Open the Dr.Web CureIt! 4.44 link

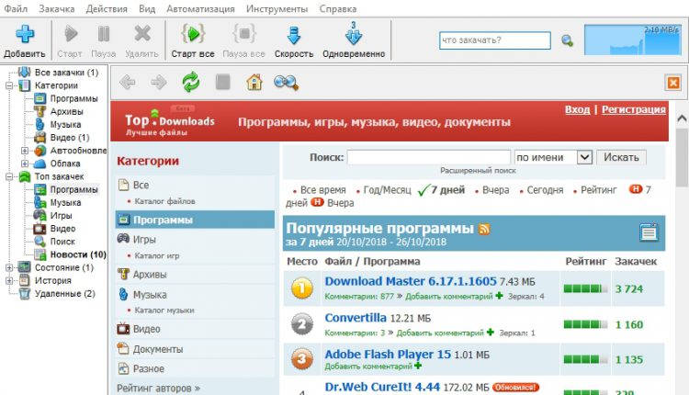(382, 387)
